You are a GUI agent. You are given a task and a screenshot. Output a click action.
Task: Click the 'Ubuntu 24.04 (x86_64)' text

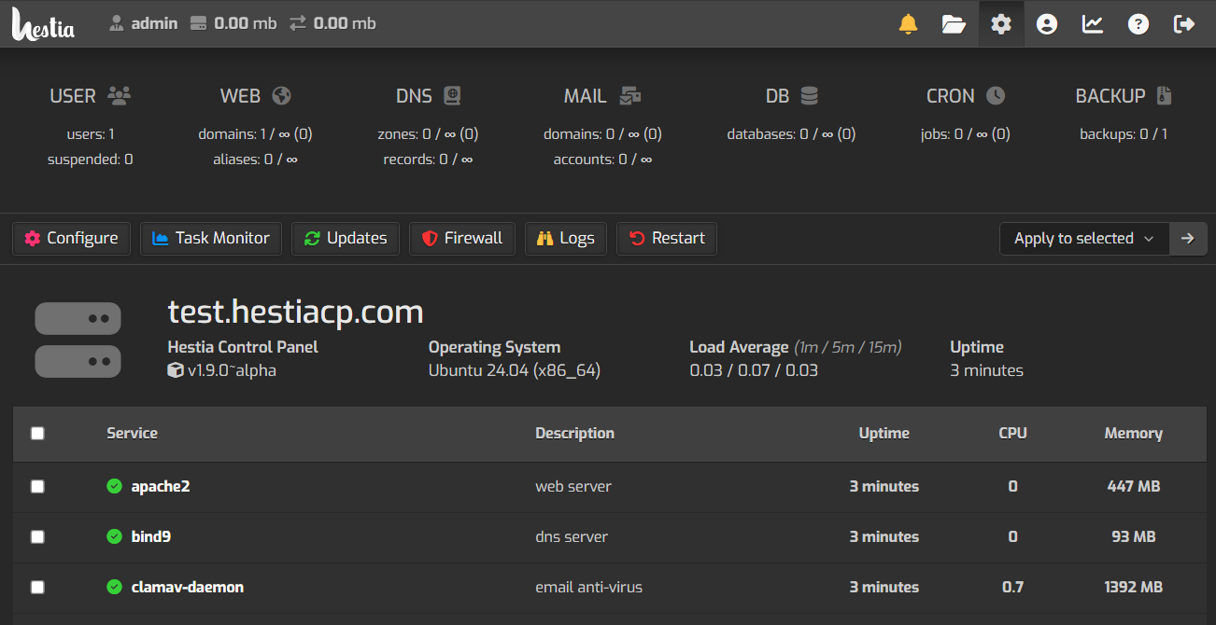[x=514, y=370]
